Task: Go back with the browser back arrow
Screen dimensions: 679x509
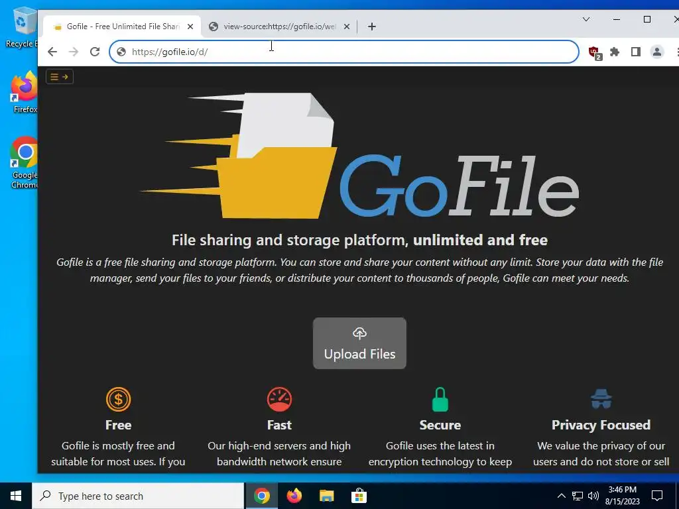Action: (52, 52)
